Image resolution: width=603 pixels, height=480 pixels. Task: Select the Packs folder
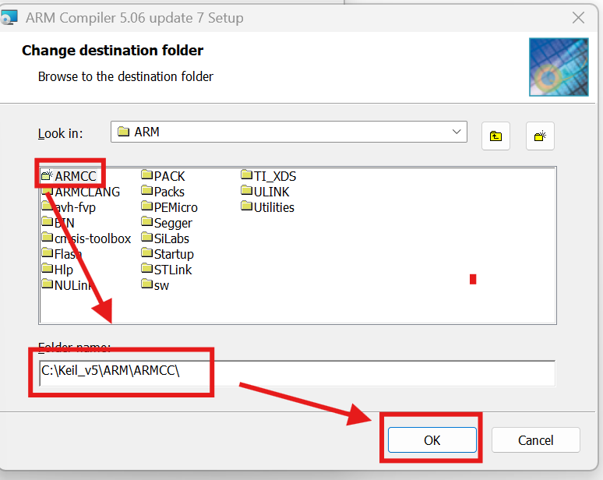(163, 192)
